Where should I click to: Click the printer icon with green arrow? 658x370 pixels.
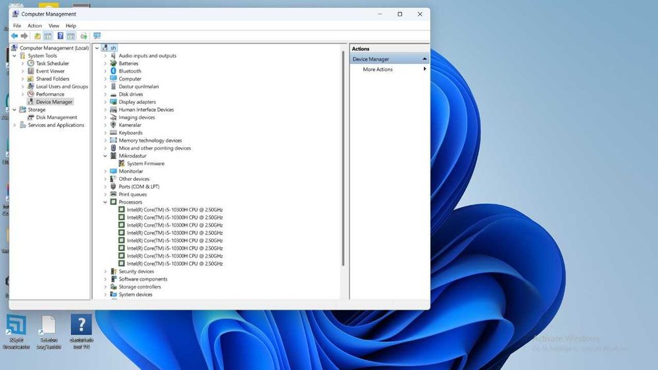coord(84,36)
